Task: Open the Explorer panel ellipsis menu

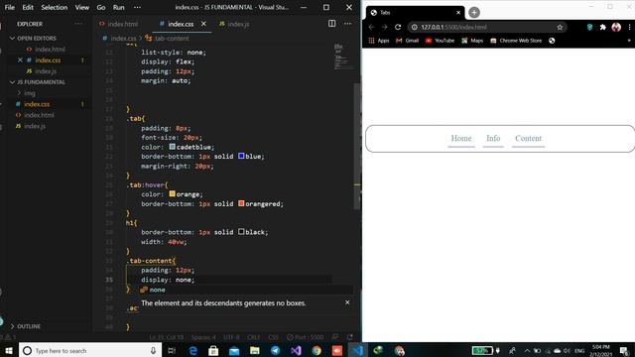Action: click(x=78, y=24)
